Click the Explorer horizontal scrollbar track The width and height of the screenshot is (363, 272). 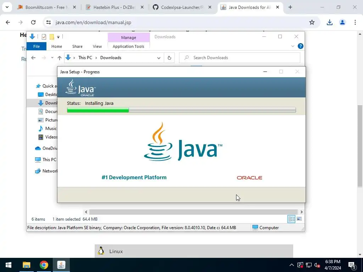(193, 212)
